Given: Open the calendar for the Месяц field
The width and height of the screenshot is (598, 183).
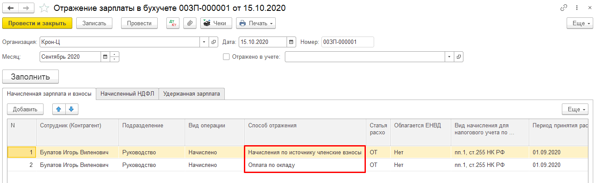Looking at the screenshot, I should [x=105, y=57].
